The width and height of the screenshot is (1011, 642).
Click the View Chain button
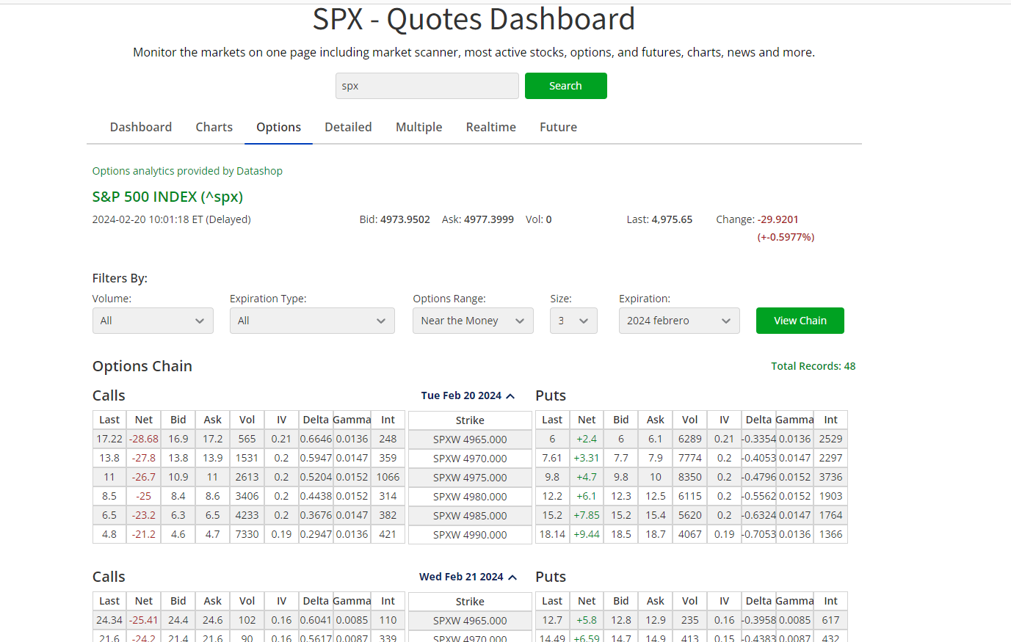click(x=800, y=321)
